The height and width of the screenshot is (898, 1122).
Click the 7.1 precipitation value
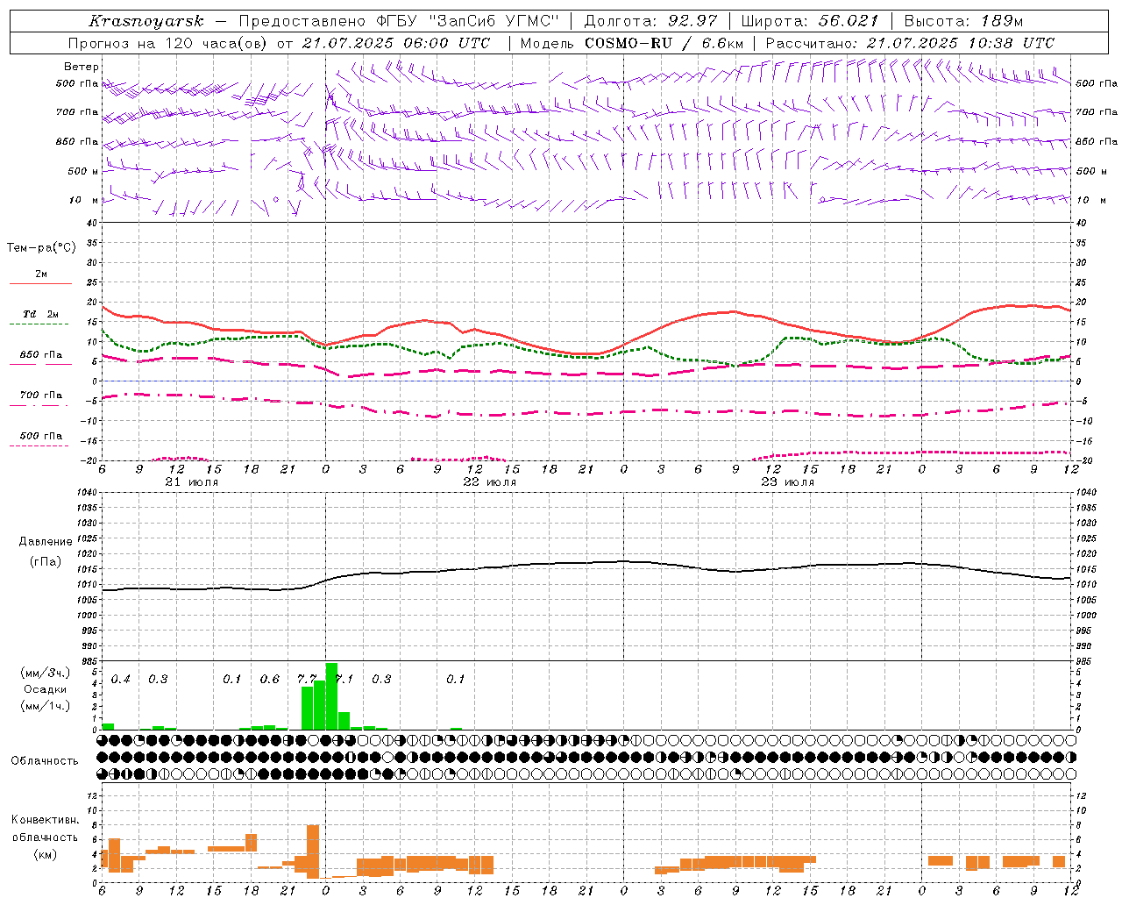(x=344, y=680)
